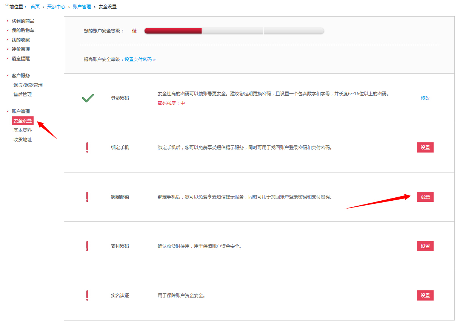Image resolution: width=457 pixels, height=322 pixels.
Task: Click the 登录密码 row title
Action: pyautogui.click(x=120, y=98)
